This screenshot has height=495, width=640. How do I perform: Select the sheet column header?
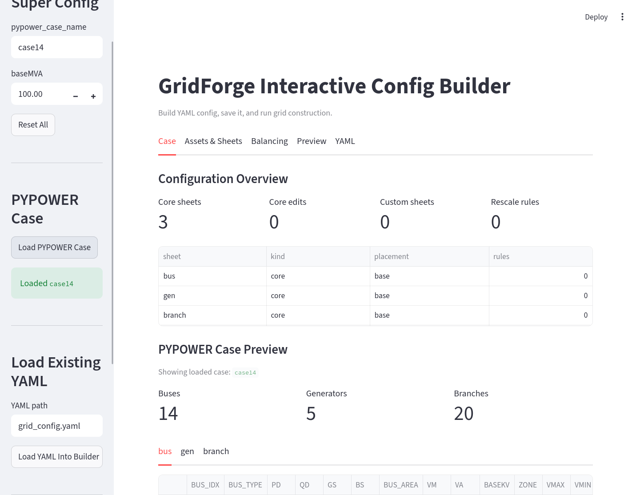[x=212, y=256]
